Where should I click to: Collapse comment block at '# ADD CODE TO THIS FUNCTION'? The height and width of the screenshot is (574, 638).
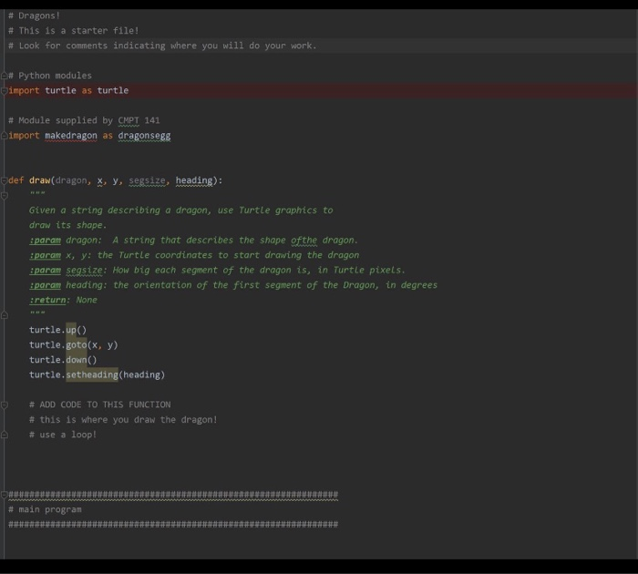click(4, 405)
